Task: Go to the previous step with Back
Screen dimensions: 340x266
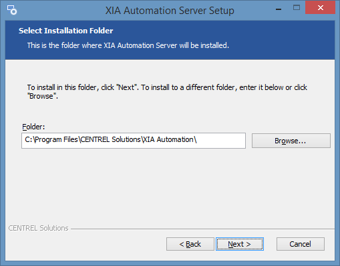Action: point(190,244)
